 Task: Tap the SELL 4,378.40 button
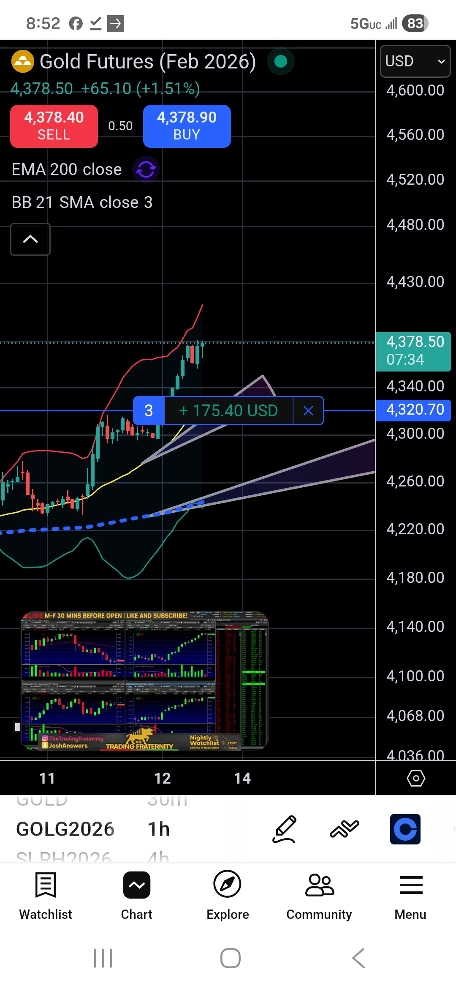coord(54,126)
